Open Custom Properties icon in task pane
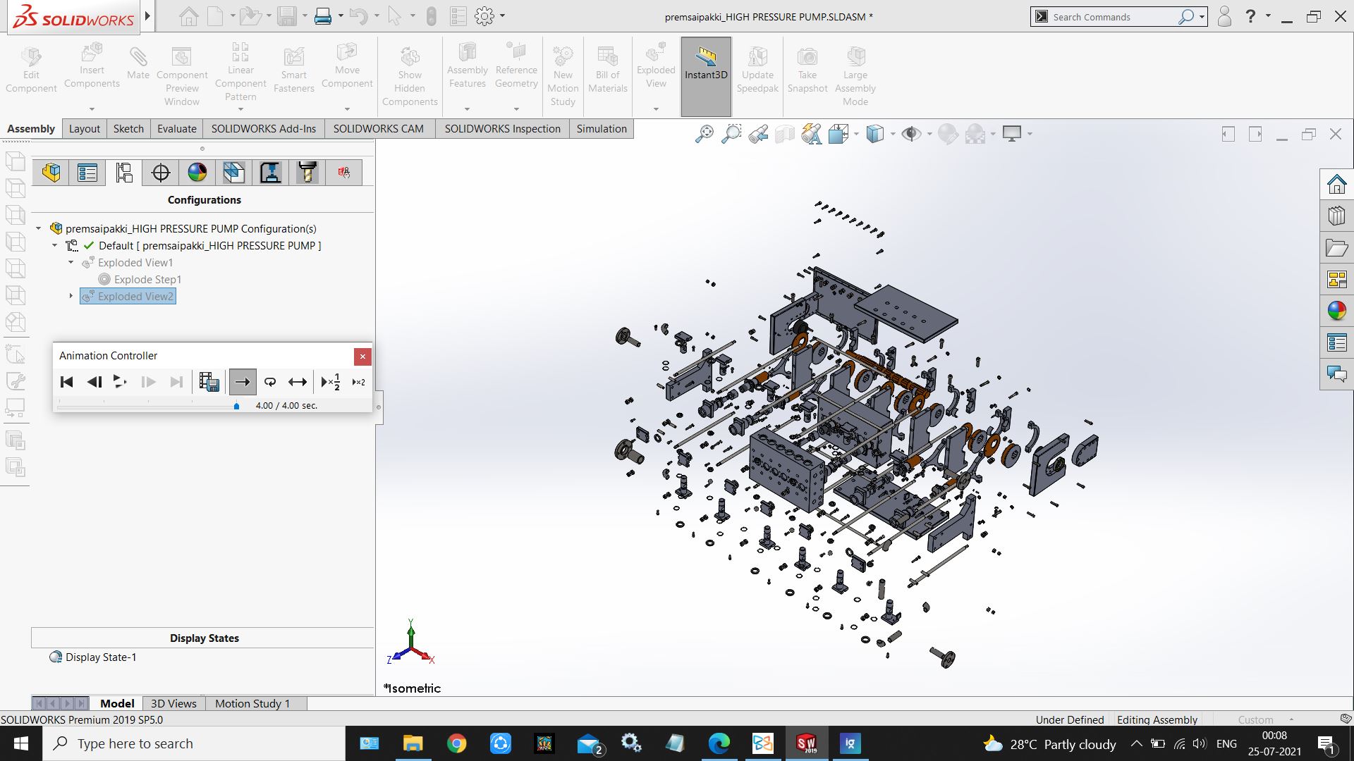Screen dimensions: 1354x761 (x=1336, y=343)
